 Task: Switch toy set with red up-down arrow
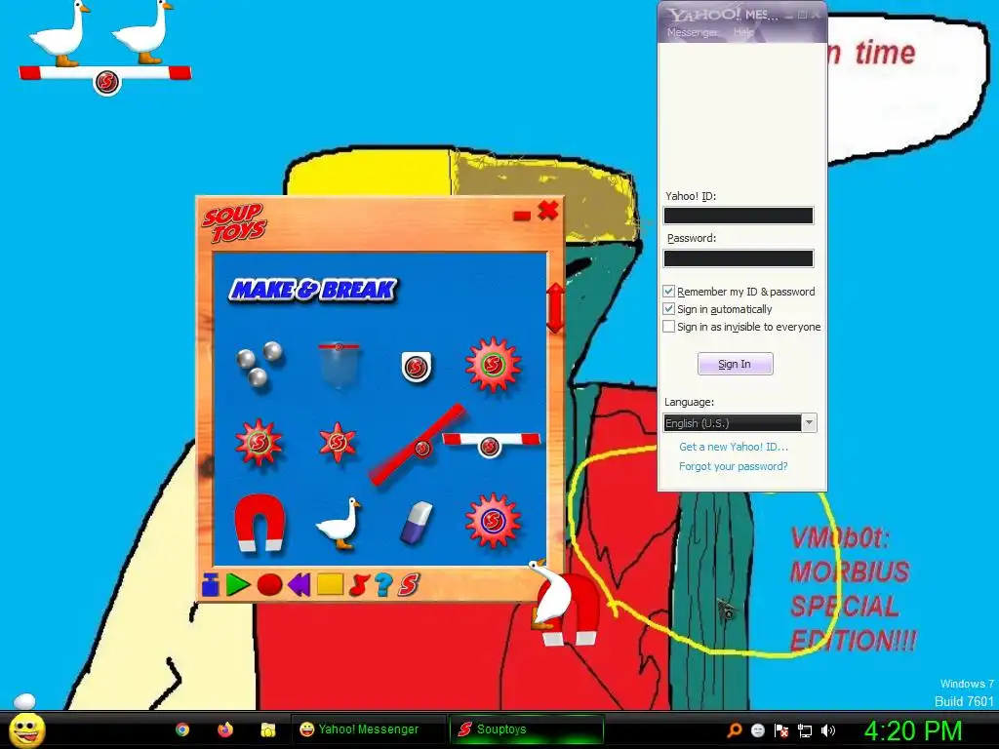click(555, 308)
